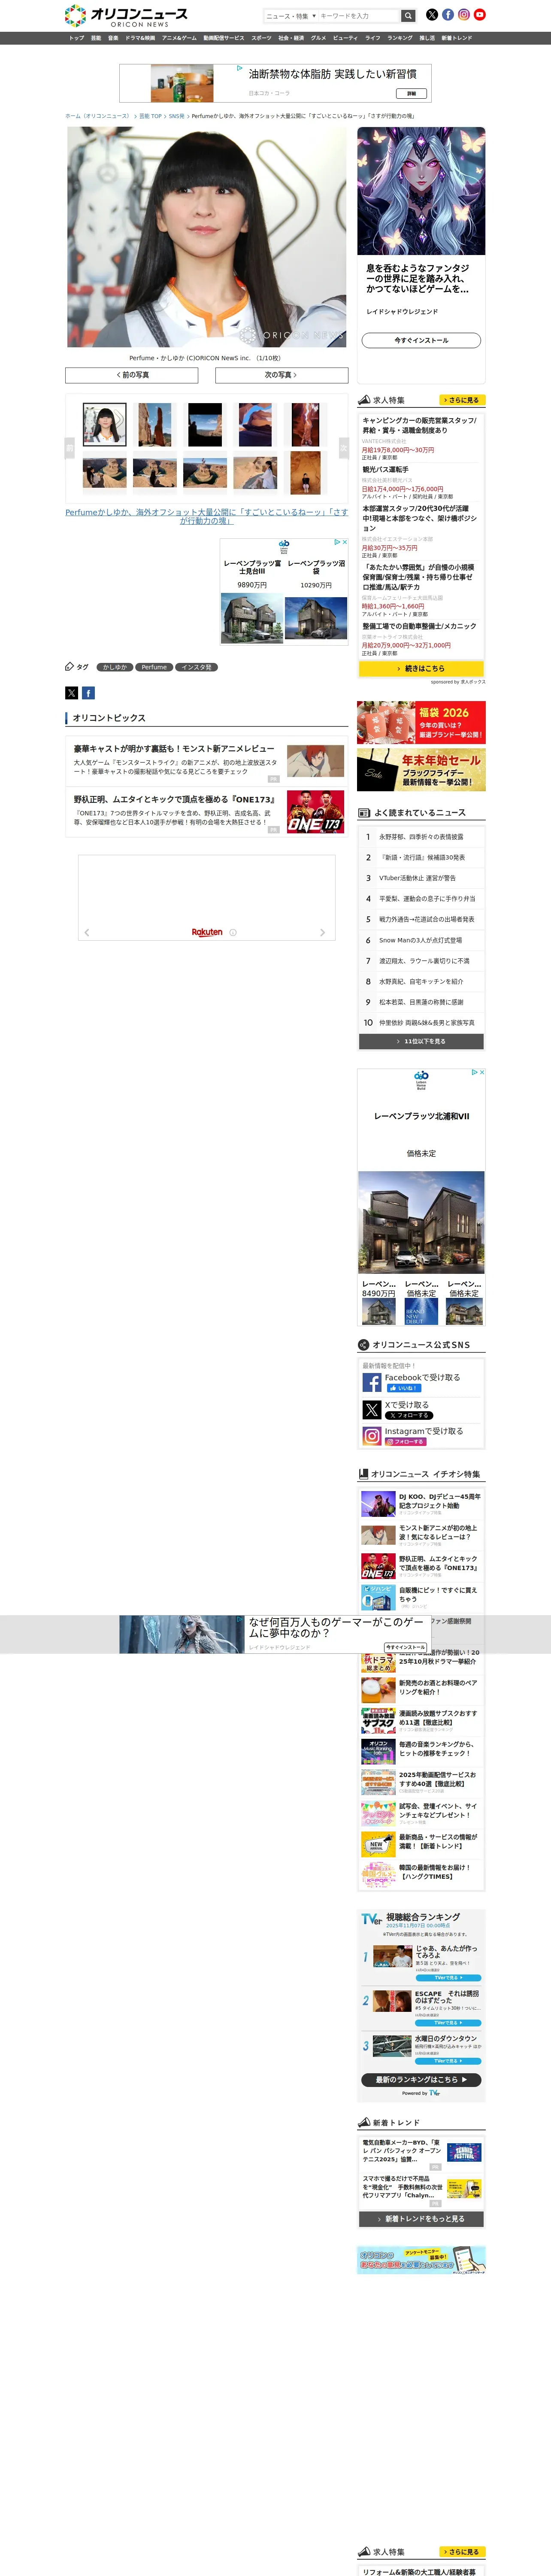Select the portrait thumbnail in the gallery
Screen dimensions: 551x2576
(x=105, y=424)
